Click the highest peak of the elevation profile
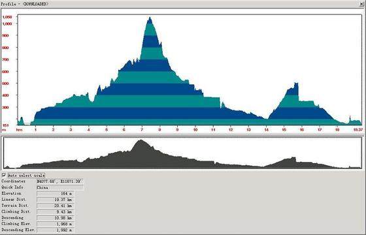This screenshot has width=366, height=235. click(x=150, y=18)
